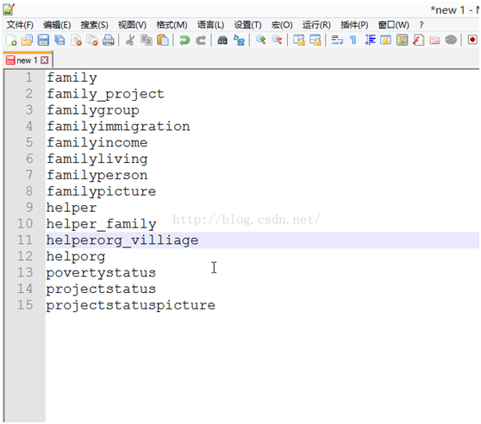Click line number 15 in the margin

[25, 305]
